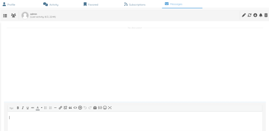Toggle the notification bell
This screenshot has width=269, height=131.
click(x=261, y=15)
